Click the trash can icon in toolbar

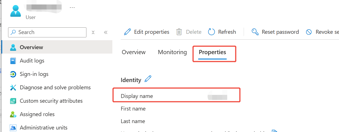[179, 32]
